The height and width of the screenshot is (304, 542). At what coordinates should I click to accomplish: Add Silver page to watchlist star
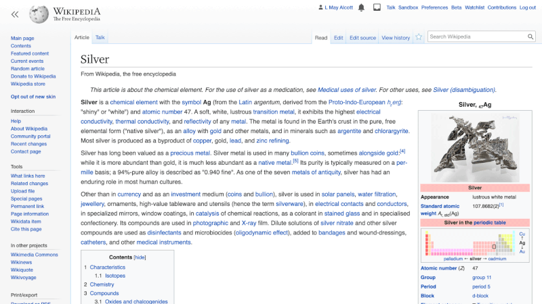point(419,37)
